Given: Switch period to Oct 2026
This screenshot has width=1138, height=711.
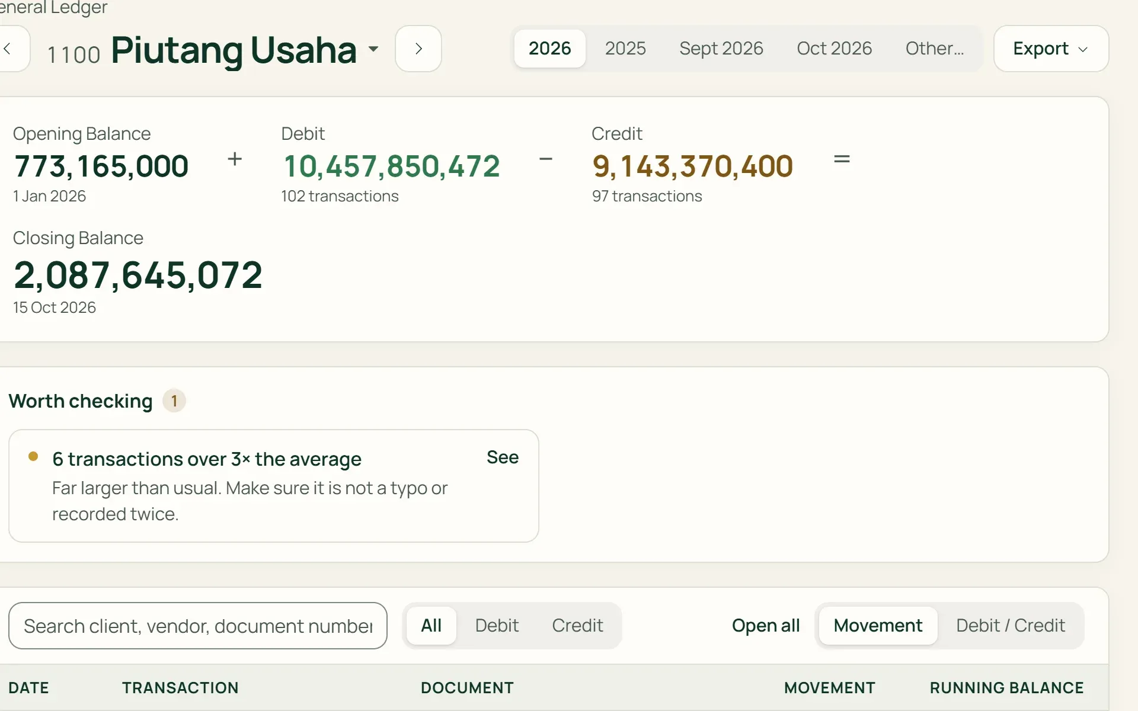Looking at the screenshot, I should tap(834, 49).
